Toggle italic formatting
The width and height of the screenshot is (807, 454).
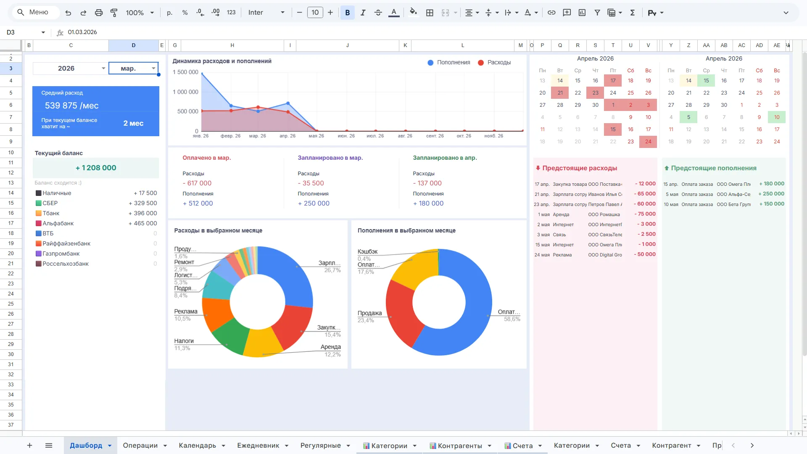tap(363, 13)
